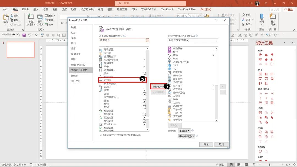Click the 选择 cursor icon in 编辑 group

point(243,24)
